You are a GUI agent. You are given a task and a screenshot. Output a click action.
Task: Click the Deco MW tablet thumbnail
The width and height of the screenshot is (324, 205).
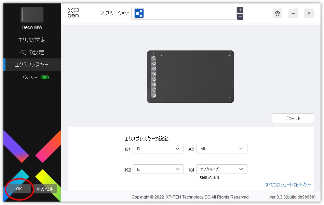32,15
